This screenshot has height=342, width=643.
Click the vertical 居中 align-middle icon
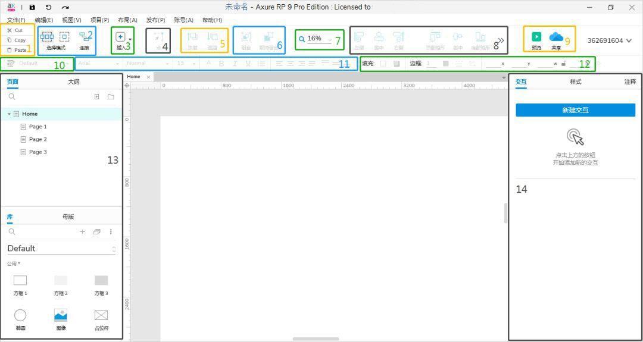click(458, 37)
